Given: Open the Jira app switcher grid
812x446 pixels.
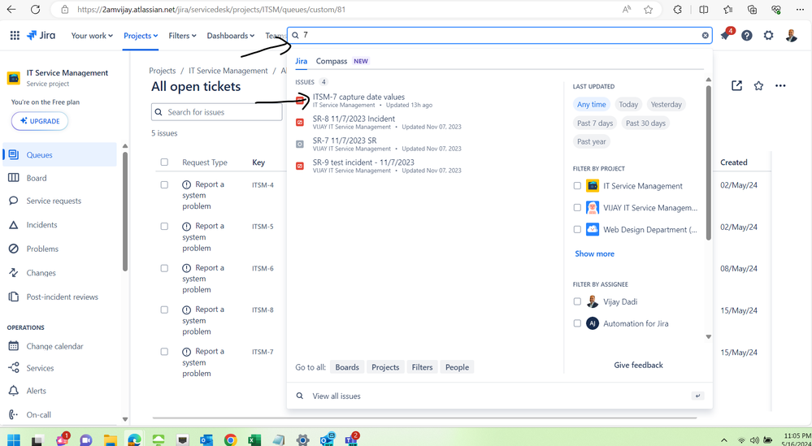Looking at the screenshot, I should coord(15,35).
